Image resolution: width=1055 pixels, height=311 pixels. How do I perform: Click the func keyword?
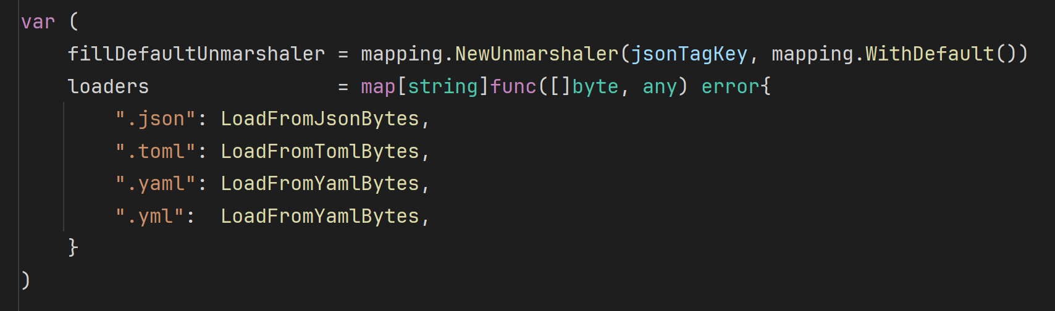point(513,87)
